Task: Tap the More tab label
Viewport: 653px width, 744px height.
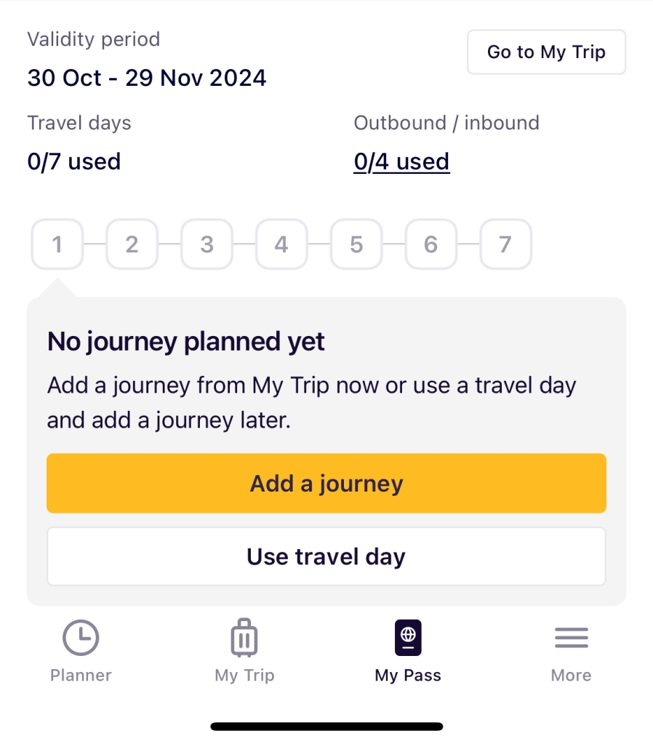Action: [x=572, y=675]
